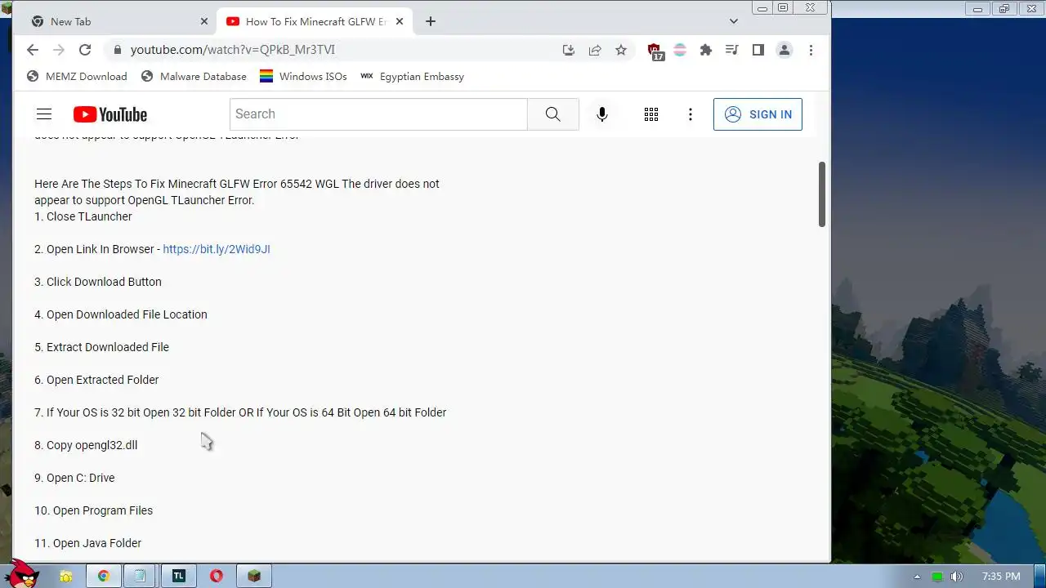The image size is (1046, 588).
Task: Open the Notepad-like icon in taskbar
Action: tap(140, 576)
